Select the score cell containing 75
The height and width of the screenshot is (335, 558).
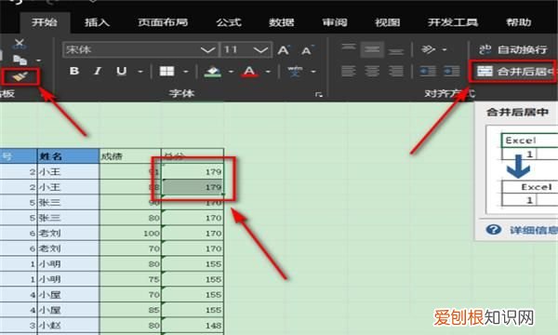(130, 279)
